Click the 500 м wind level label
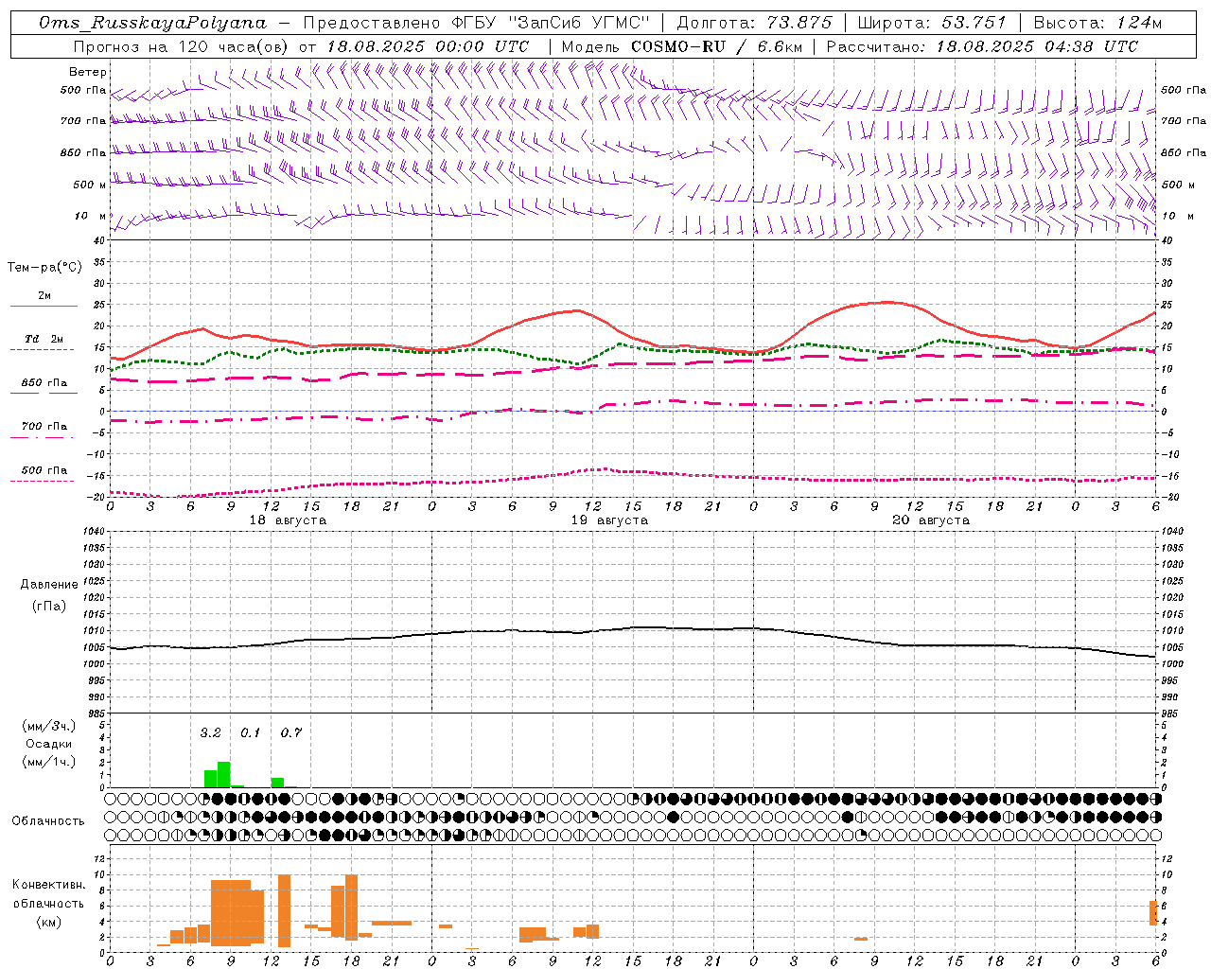Viewport: 1211px width, 969px height. [90, 185]
